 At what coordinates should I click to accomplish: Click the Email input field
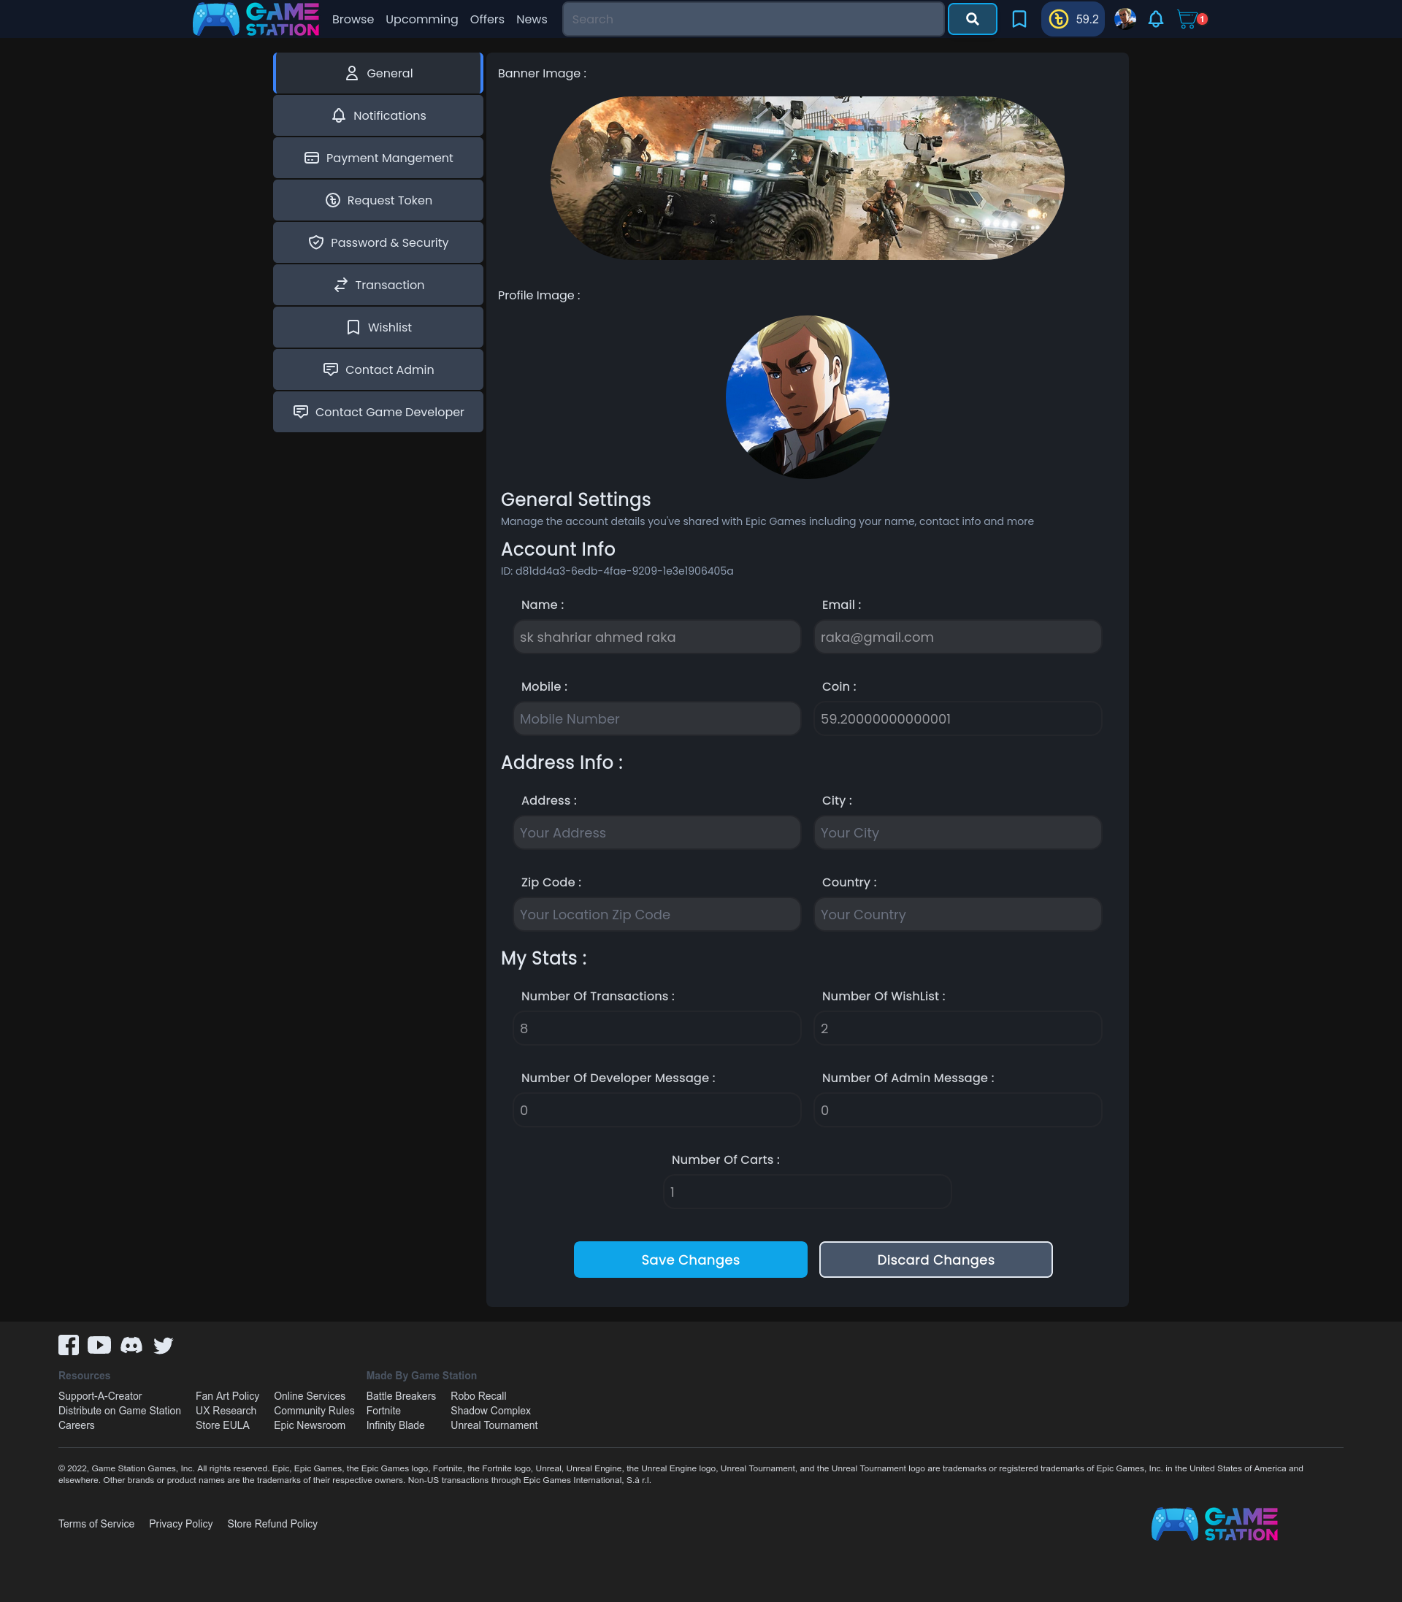coord(957,637)
